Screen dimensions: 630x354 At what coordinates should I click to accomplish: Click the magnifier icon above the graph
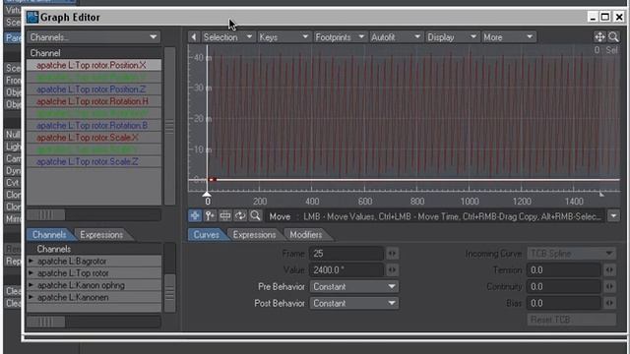click(x=613, y=37)
